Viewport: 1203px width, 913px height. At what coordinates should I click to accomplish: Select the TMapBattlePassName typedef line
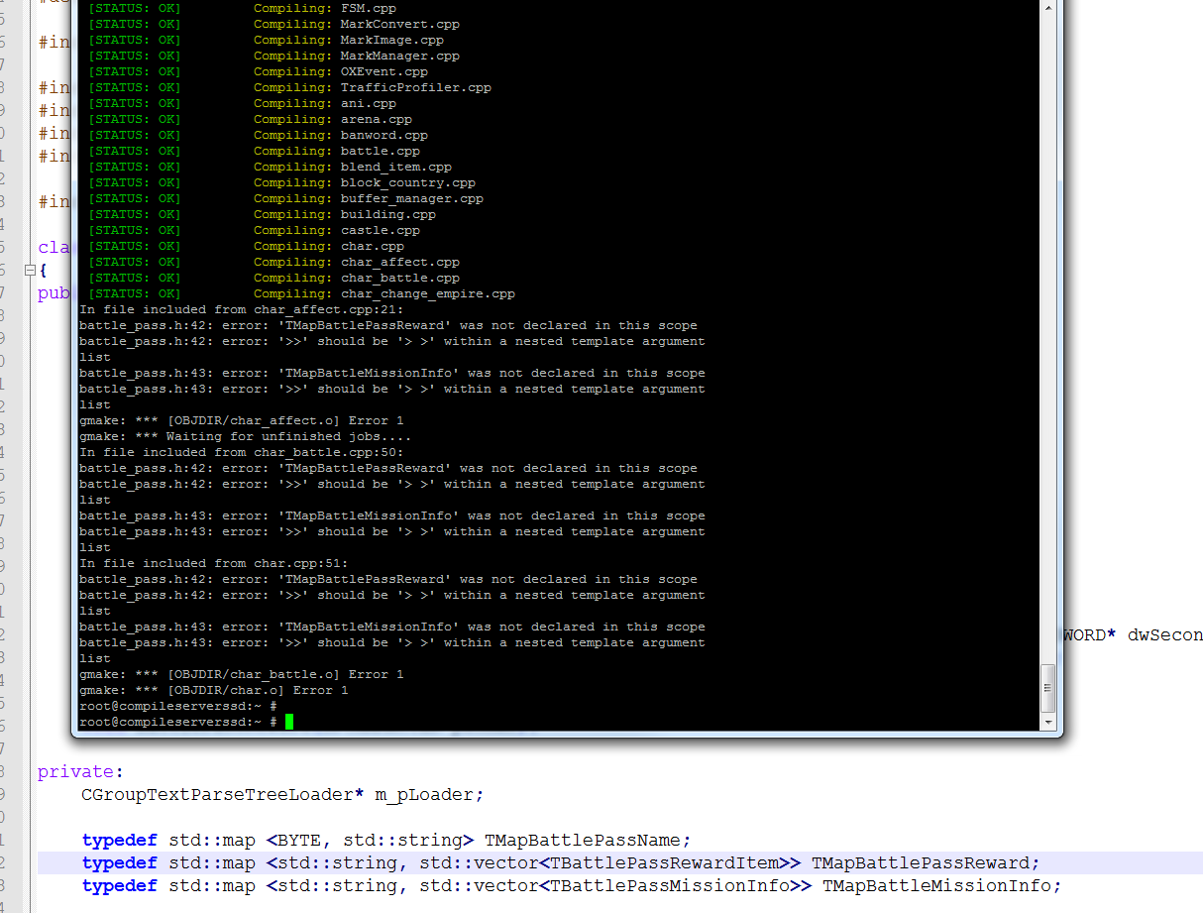[386, 840]
